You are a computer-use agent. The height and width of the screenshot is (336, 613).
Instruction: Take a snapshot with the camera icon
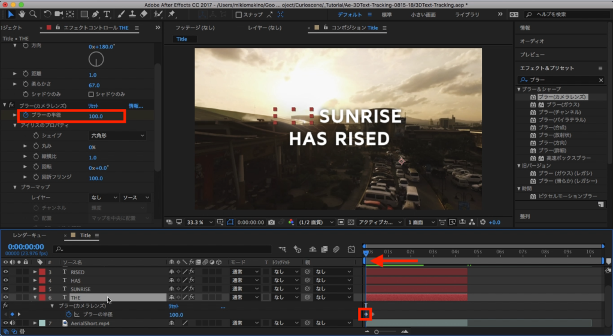272,222
